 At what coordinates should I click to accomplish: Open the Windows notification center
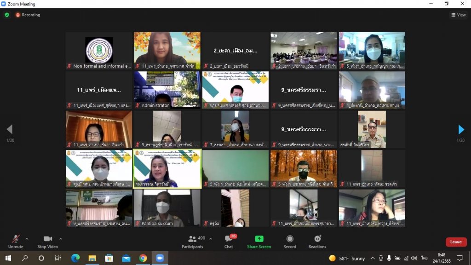pos(460,258)
